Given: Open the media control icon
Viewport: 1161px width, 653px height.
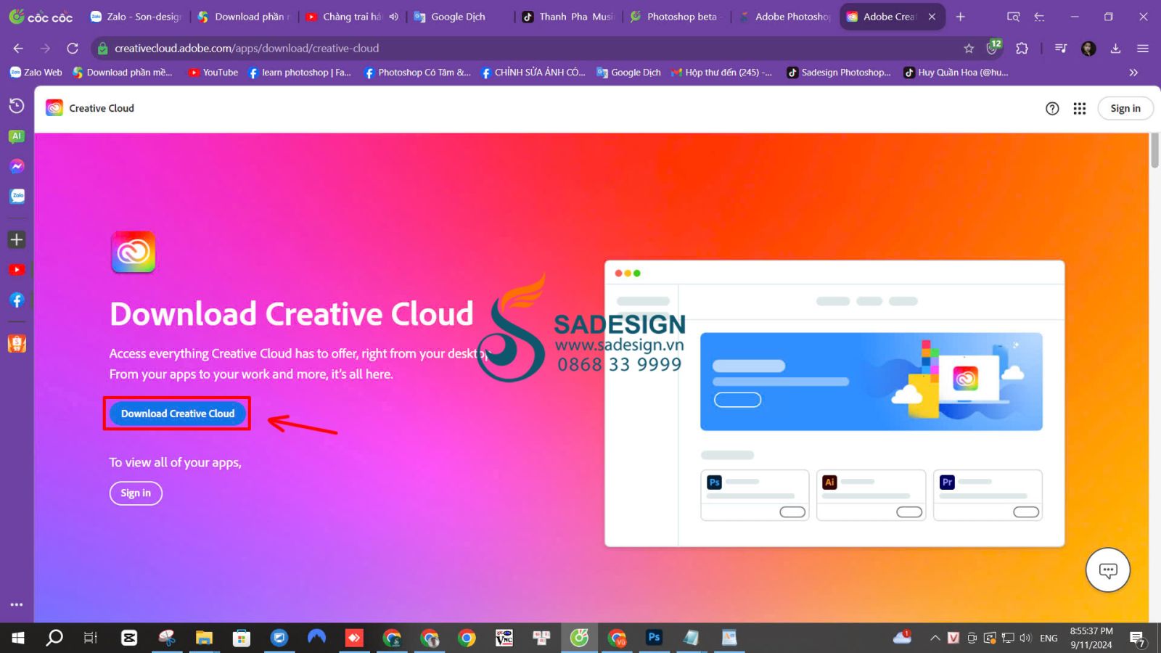Looking at the screenshot, I should point(1061,48).
